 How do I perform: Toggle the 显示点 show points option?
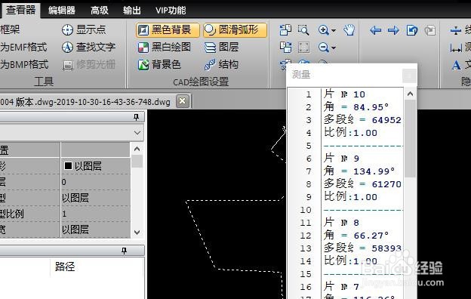(84, 29)
